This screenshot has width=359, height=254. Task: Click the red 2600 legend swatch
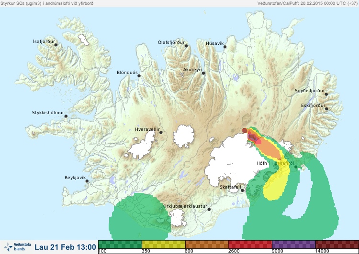pyautogui.click(x=250, y=244)
